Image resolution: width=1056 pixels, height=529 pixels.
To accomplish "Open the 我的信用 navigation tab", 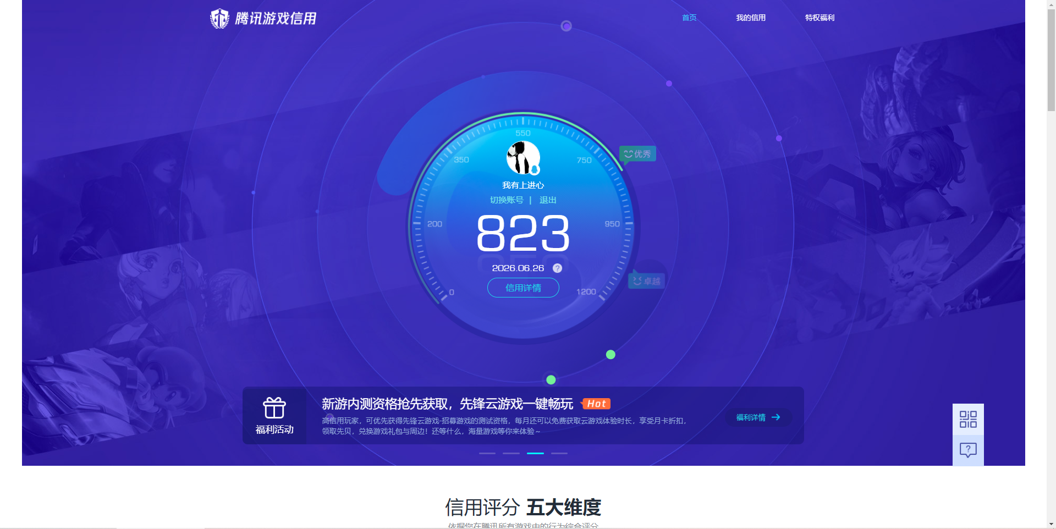I will click(x=751, y=18).
